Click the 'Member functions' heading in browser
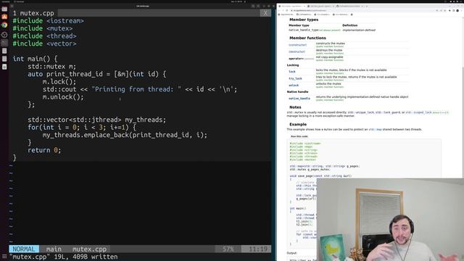The height and width of the screenshot is (261, 464). click(x=307, y=38)
